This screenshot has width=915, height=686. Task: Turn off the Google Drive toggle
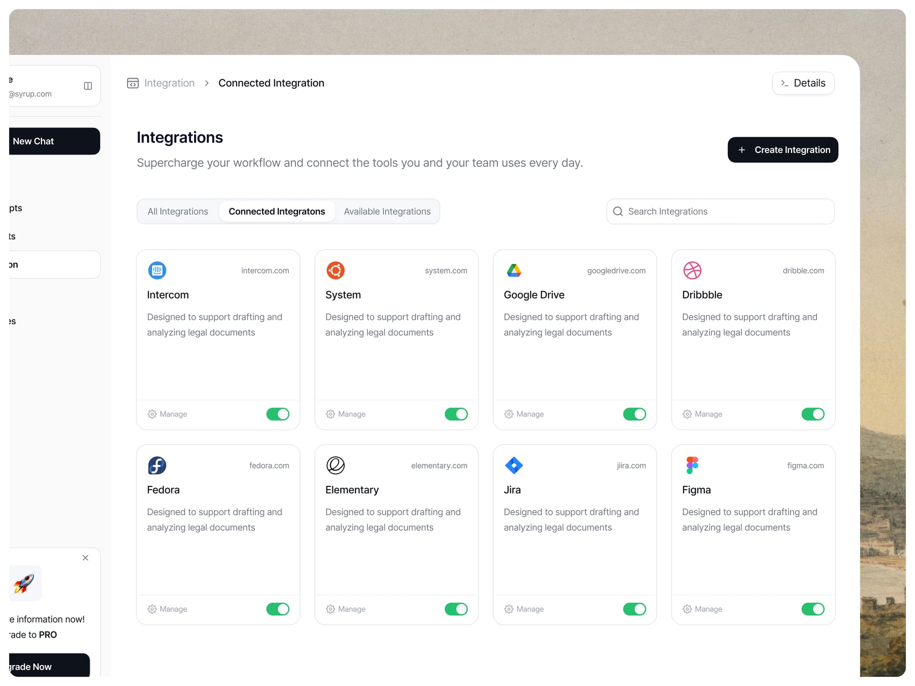634,414
